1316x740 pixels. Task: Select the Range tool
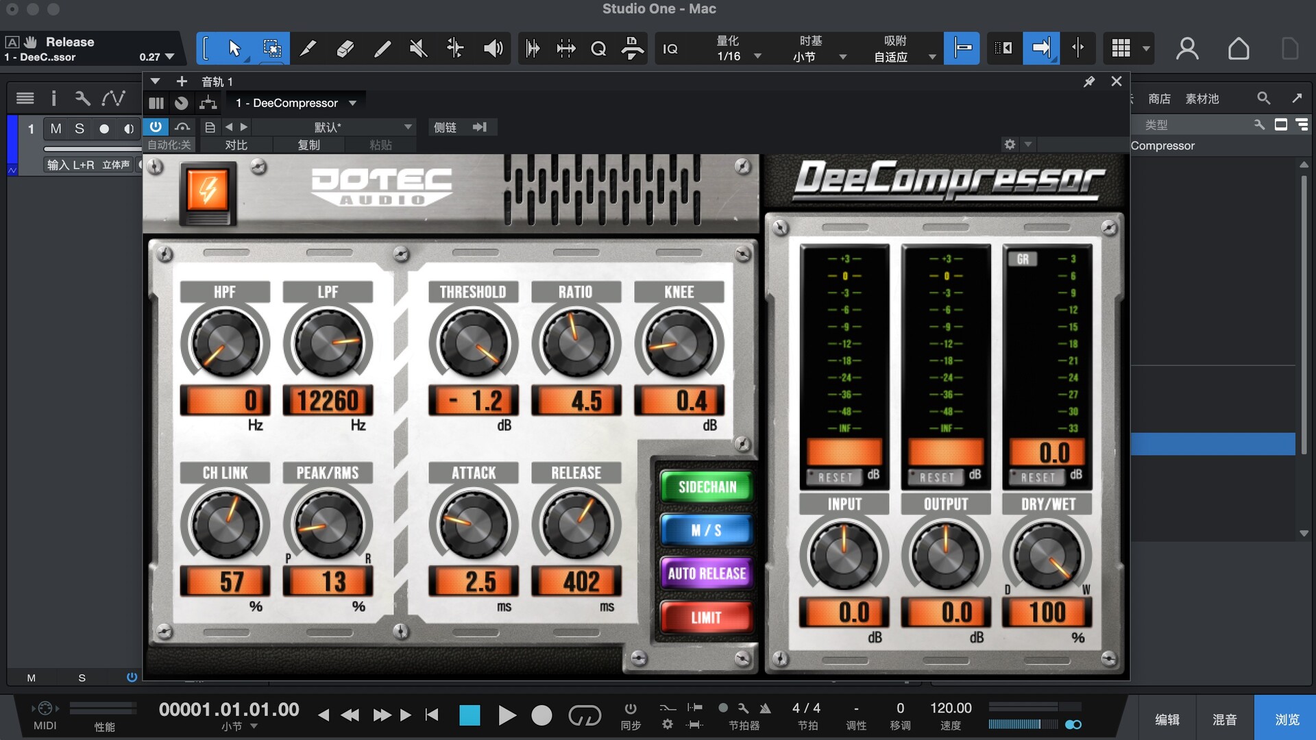271,49
